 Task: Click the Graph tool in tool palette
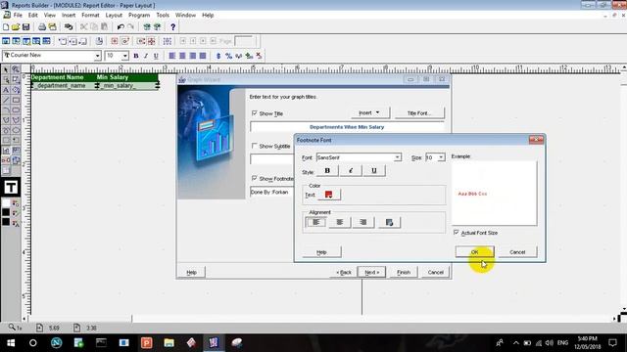click(6, 151)
